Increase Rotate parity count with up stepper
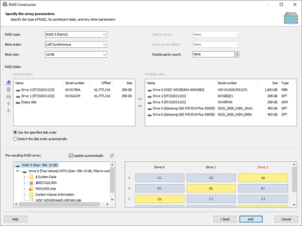The height and width of the screenshot is (226, 302). click(238, 53)
